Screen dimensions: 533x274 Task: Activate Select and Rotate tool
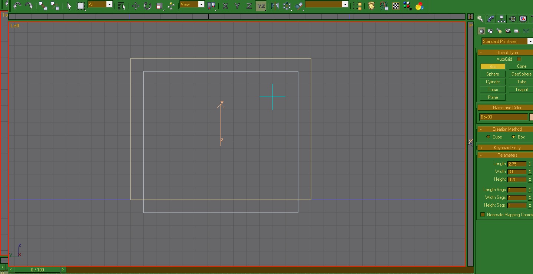click(148, 6)
